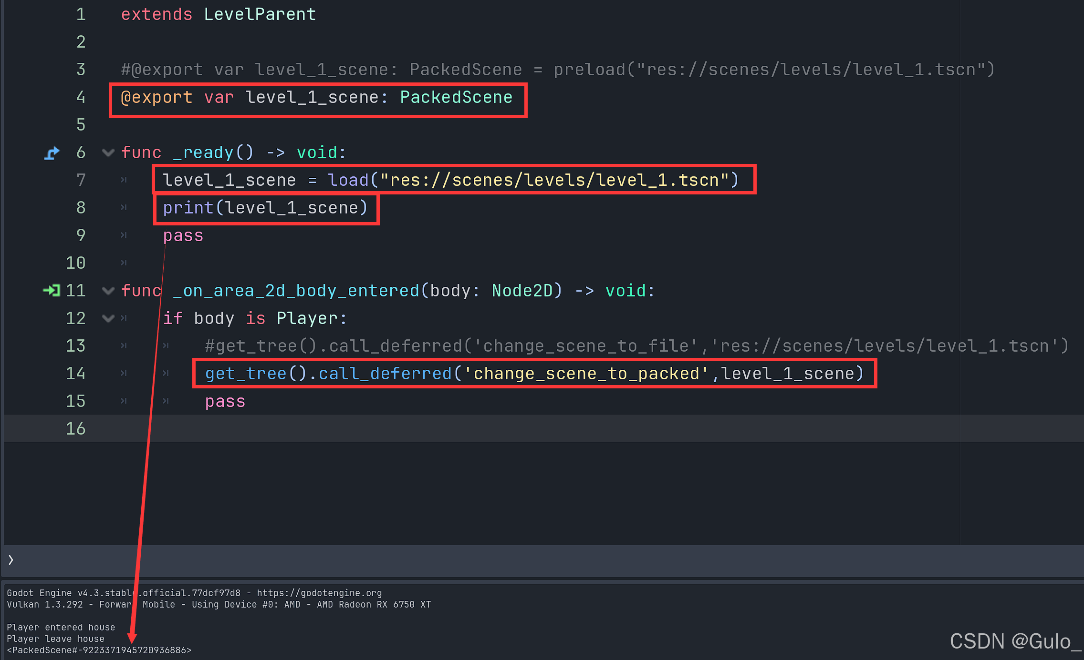The height and width of the screenshot is (660, 1084).
Task: Click Node2D type in function signature
Action: click(x=522, y=291)
